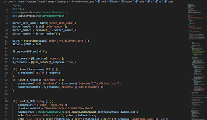
Task: Click '$addOnList' variable on line 29
Action: coord(26,105)
